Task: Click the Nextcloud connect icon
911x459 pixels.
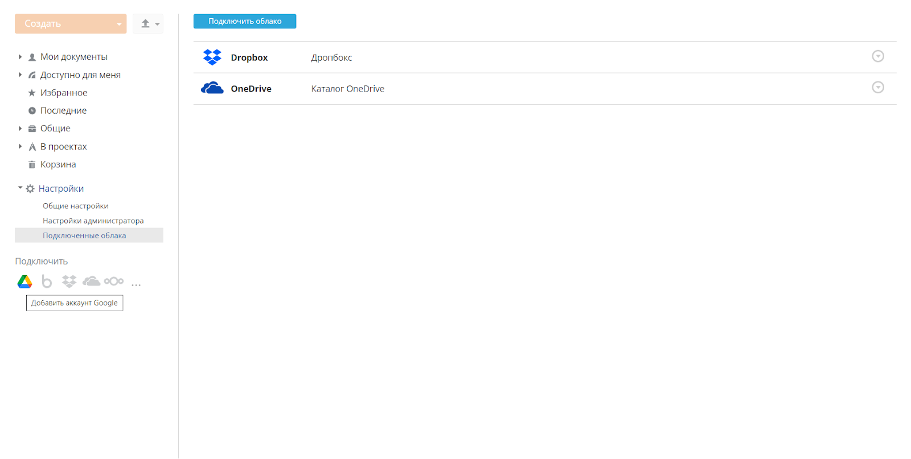Action: click(x=114, y=281)
